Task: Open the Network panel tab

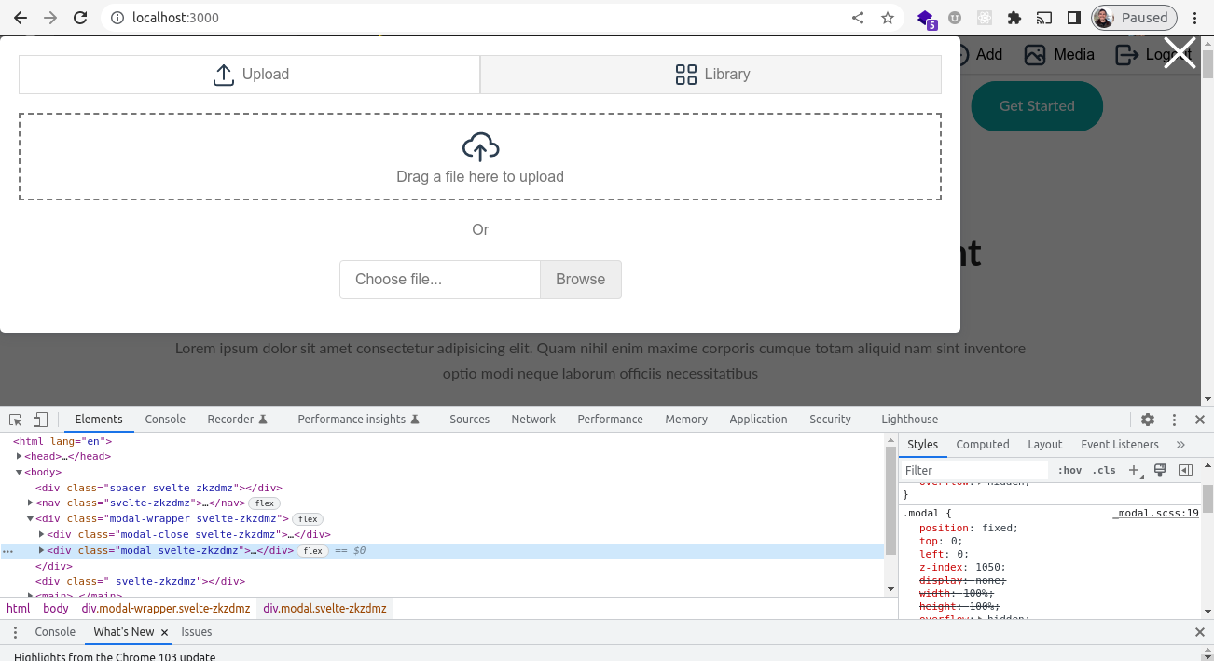Action: (x=533, y=420)
